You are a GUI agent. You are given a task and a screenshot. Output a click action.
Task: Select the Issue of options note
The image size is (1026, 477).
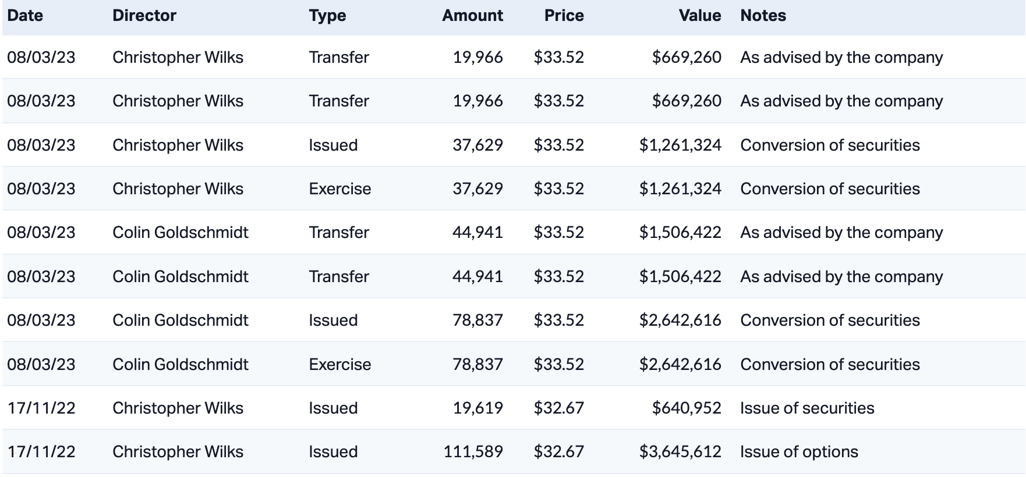799,451
